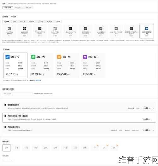Pick the GitLab DevOps image icon
The width and height of the screenshot is (158, 166).
click(70, 28)
